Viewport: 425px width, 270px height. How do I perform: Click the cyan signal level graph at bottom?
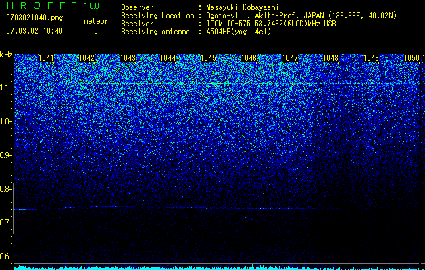click(x=217, y=267)
